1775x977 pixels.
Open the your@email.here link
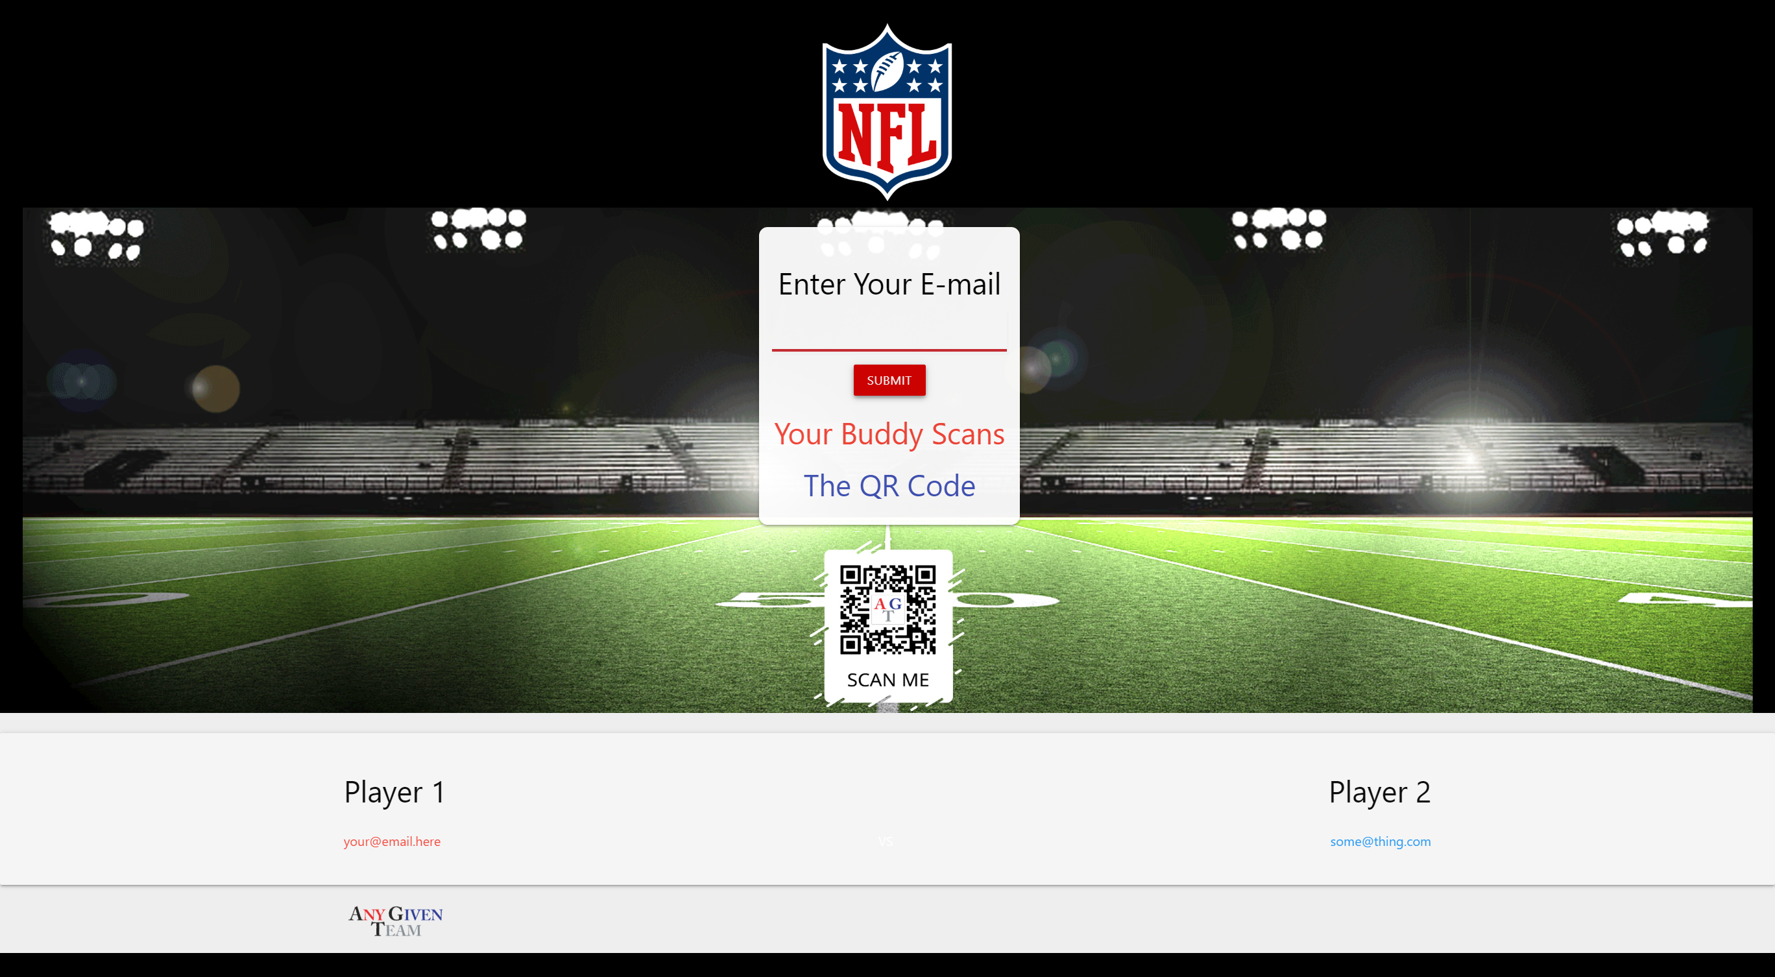[391, 841]
